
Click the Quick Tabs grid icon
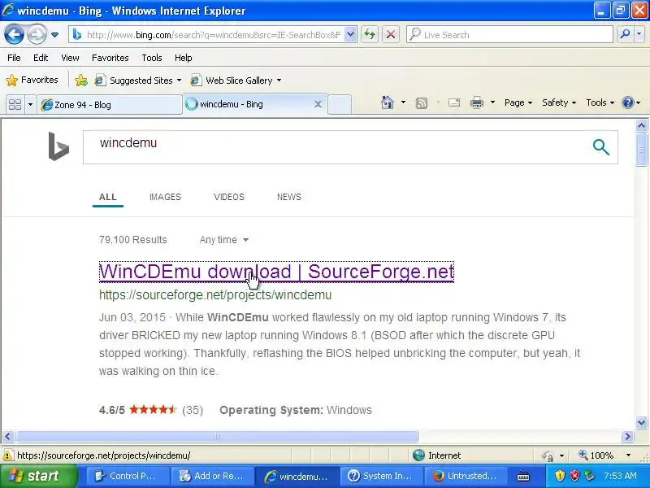15,104
